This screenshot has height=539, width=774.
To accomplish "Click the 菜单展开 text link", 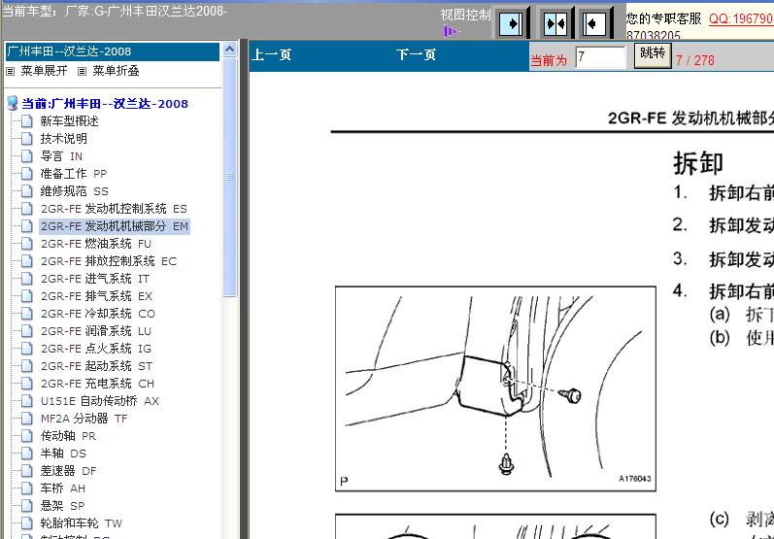I will [x=44, y=71].
